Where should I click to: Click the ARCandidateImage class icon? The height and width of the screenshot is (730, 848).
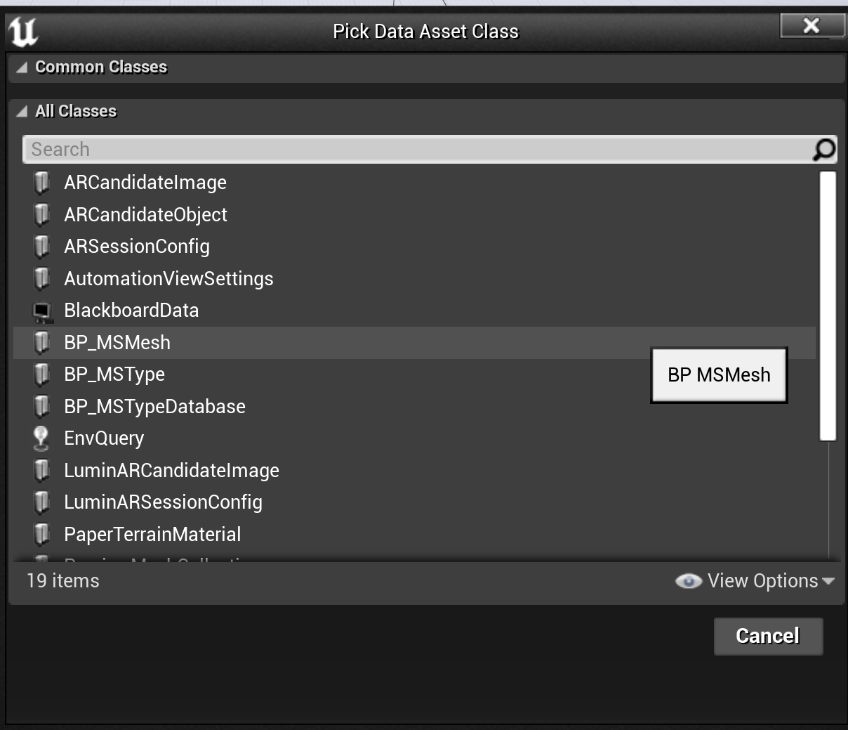[x=41, y=183]
